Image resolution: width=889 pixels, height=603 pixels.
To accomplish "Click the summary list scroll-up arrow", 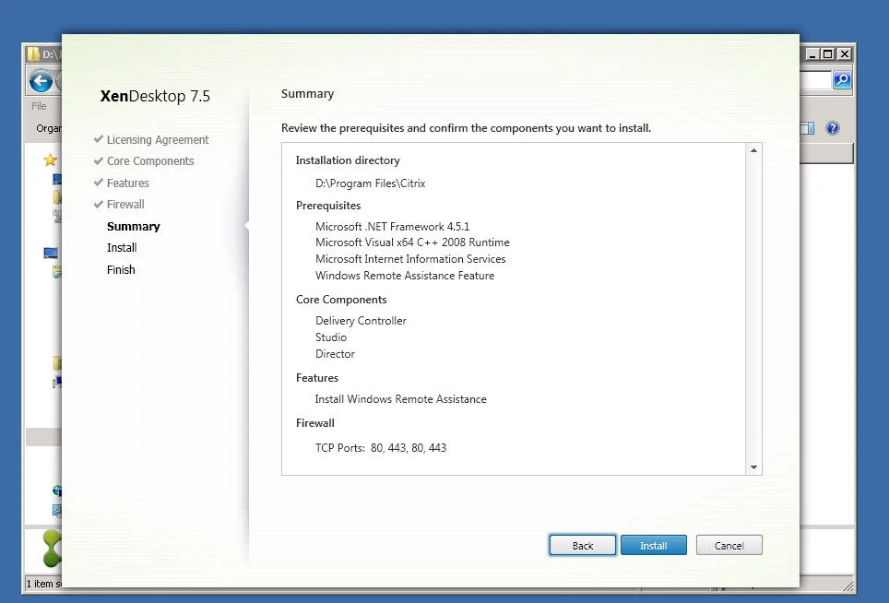I will [753, 150].
